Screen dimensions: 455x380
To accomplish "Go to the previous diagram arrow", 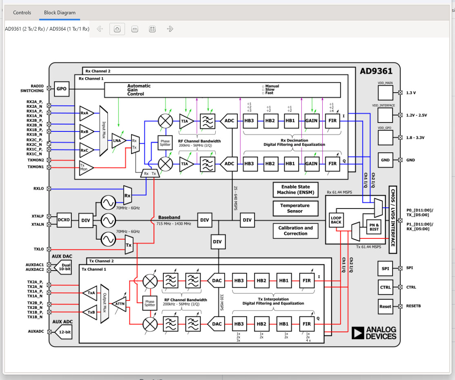I will pos(99,29).
